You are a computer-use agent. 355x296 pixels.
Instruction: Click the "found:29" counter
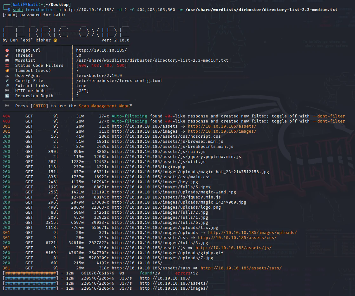150,273
